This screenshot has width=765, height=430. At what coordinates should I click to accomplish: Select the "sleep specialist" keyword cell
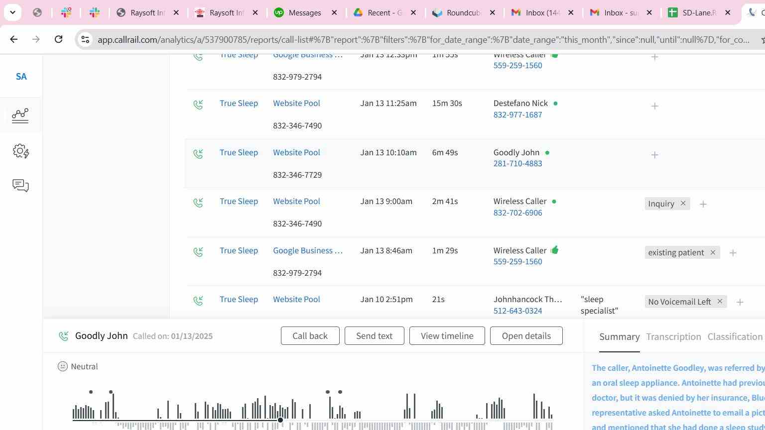coord(599,305)
